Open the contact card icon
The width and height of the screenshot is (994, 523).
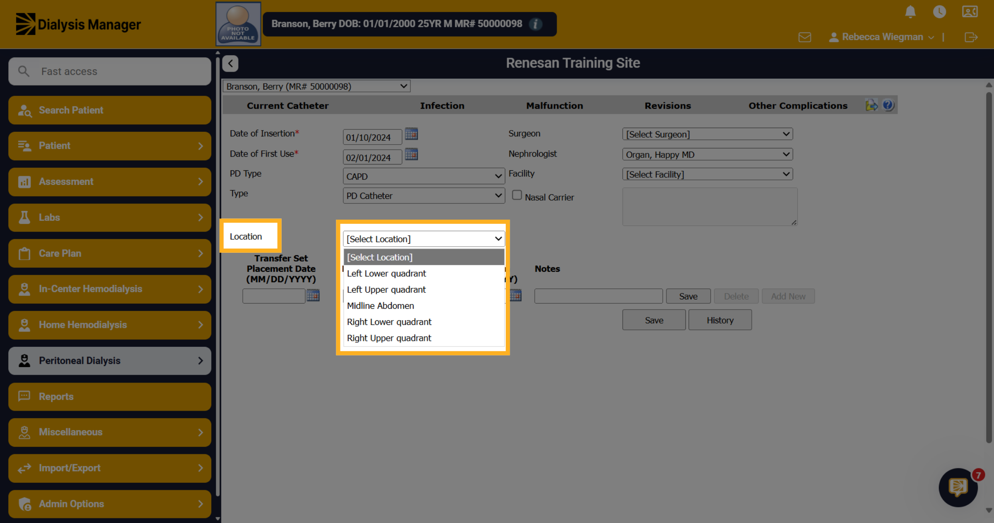click(970, 12)
